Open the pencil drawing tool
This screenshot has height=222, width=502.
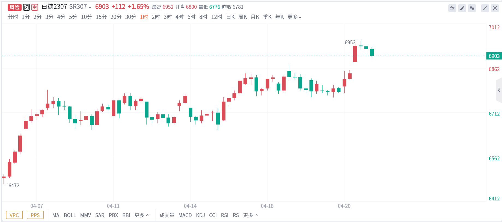click(462, 8)
